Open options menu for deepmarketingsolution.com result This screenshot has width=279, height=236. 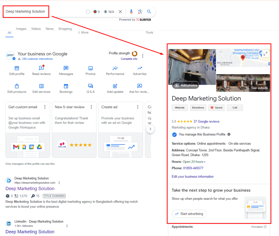tap(59, 183)
